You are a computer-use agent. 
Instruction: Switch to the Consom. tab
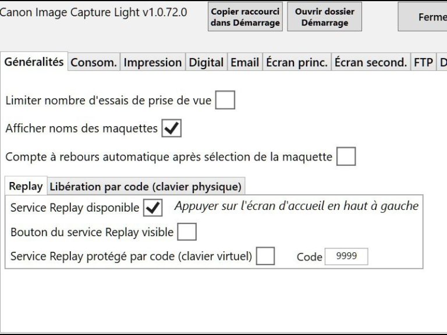[94, 63]
